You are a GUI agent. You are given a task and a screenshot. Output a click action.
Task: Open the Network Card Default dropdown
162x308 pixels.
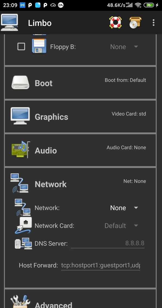tap(121, 225)
